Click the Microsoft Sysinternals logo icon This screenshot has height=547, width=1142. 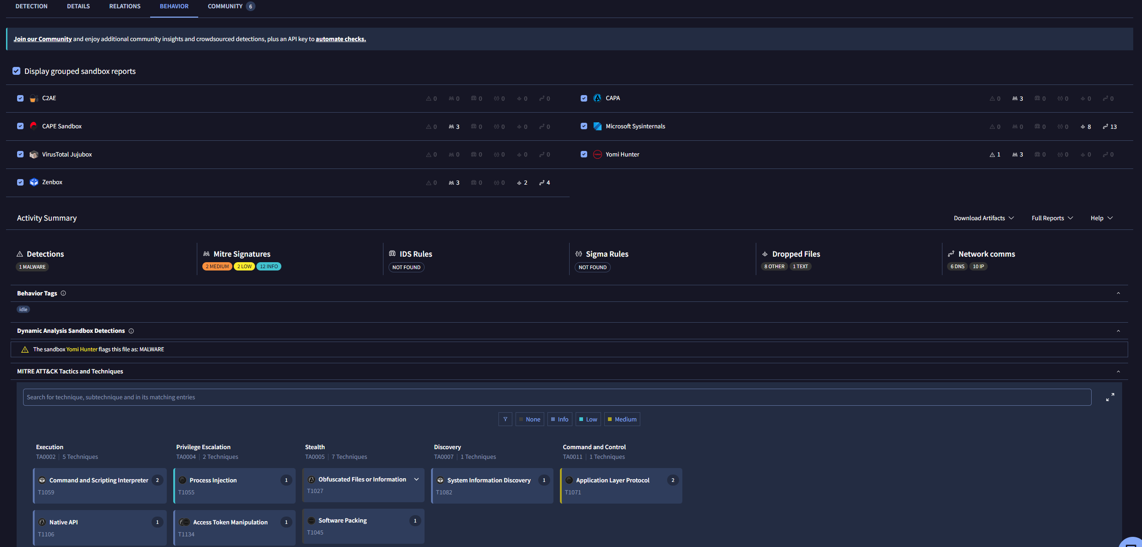(x=597, y=126)
